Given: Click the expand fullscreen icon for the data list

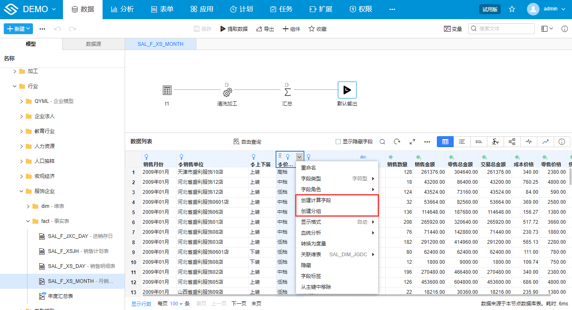Looking at the screenshot, I should 412,142.
